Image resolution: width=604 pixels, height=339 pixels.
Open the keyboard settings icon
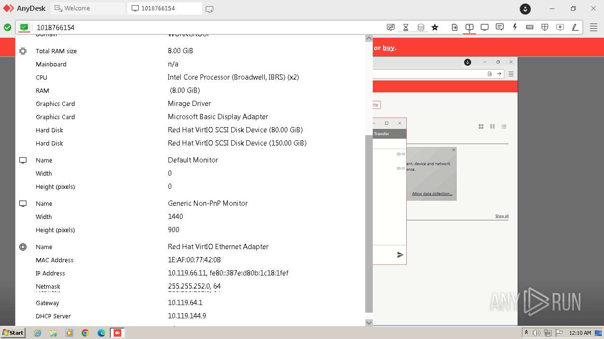[530, 27]
